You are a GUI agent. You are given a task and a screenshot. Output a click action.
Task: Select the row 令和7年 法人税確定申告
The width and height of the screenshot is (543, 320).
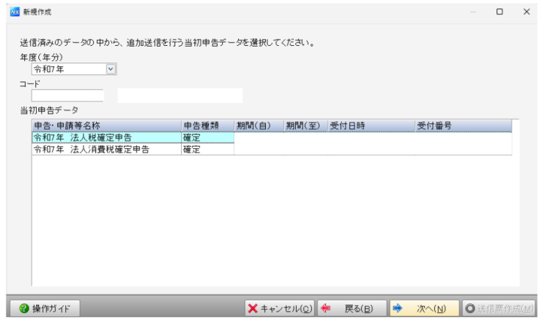pyautogui.click(x=271, y=138)
